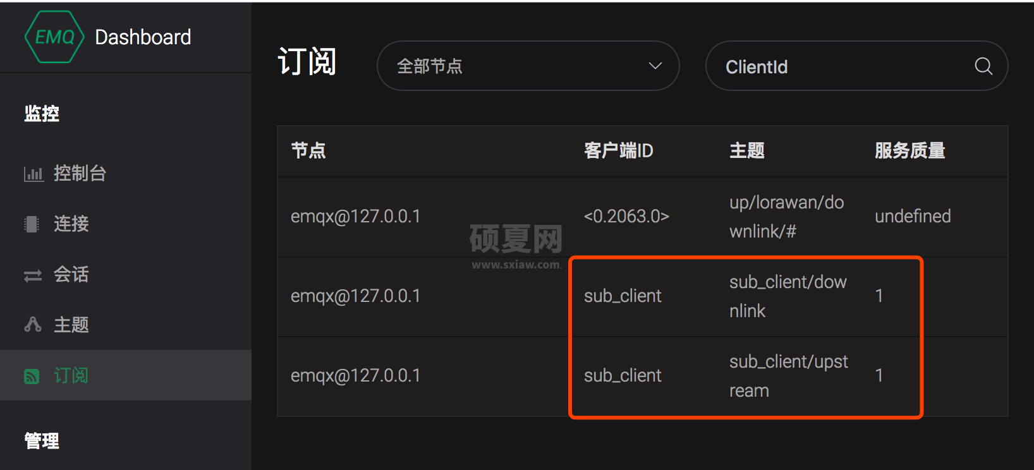
Task: Open the 控制台 menu item
Action: [x=126, y=173]
